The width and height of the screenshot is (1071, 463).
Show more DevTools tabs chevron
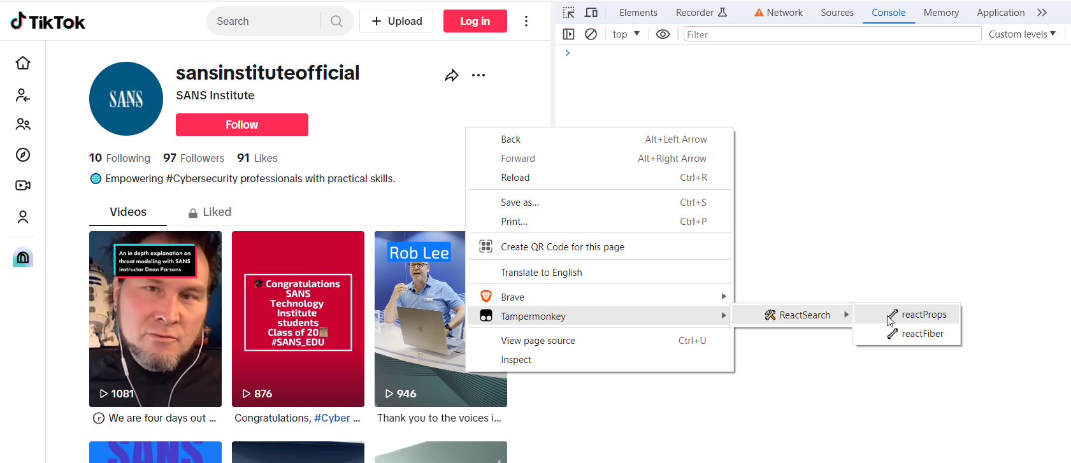point(1042,13)
